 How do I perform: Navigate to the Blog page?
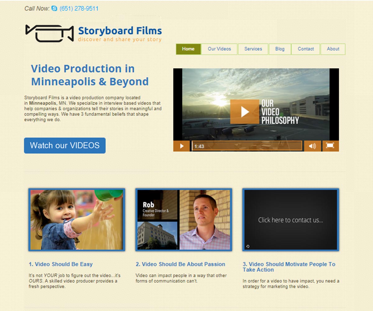[x=280, y=49]
